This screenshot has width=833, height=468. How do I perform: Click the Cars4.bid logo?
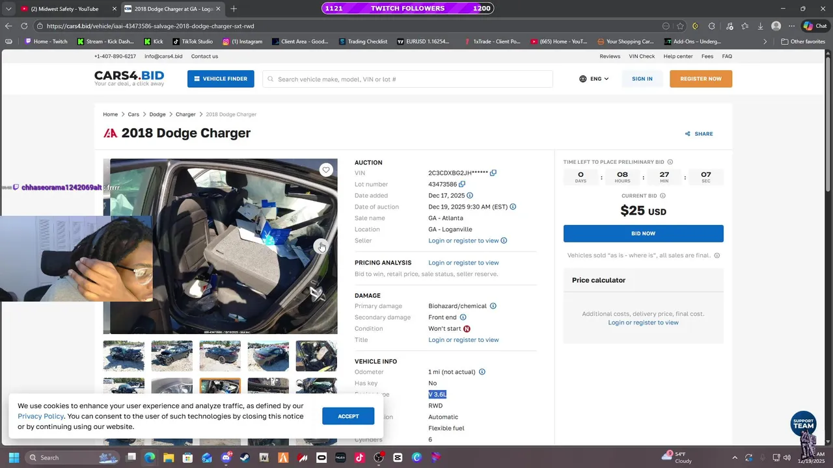coord(129,78)
